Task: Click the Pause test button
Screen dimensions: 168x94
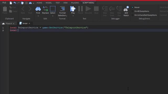Action: (80, 10)
